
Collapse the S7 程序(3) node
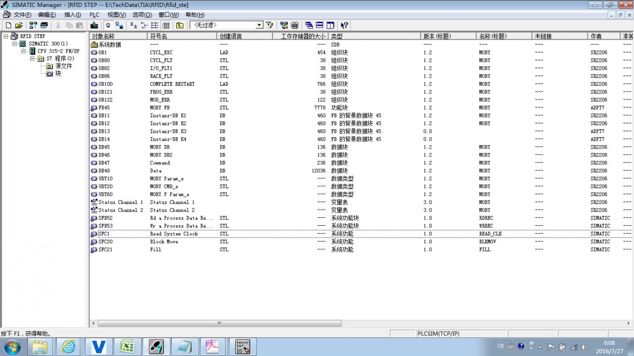pos(33,59)
